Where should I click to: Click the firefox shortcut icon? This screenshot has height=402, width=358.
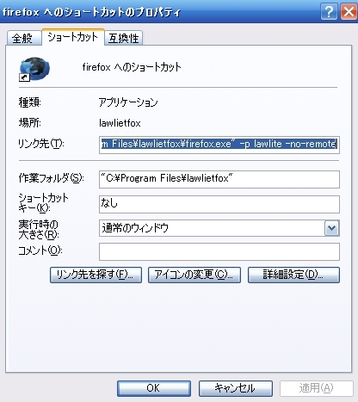[34, 69]
